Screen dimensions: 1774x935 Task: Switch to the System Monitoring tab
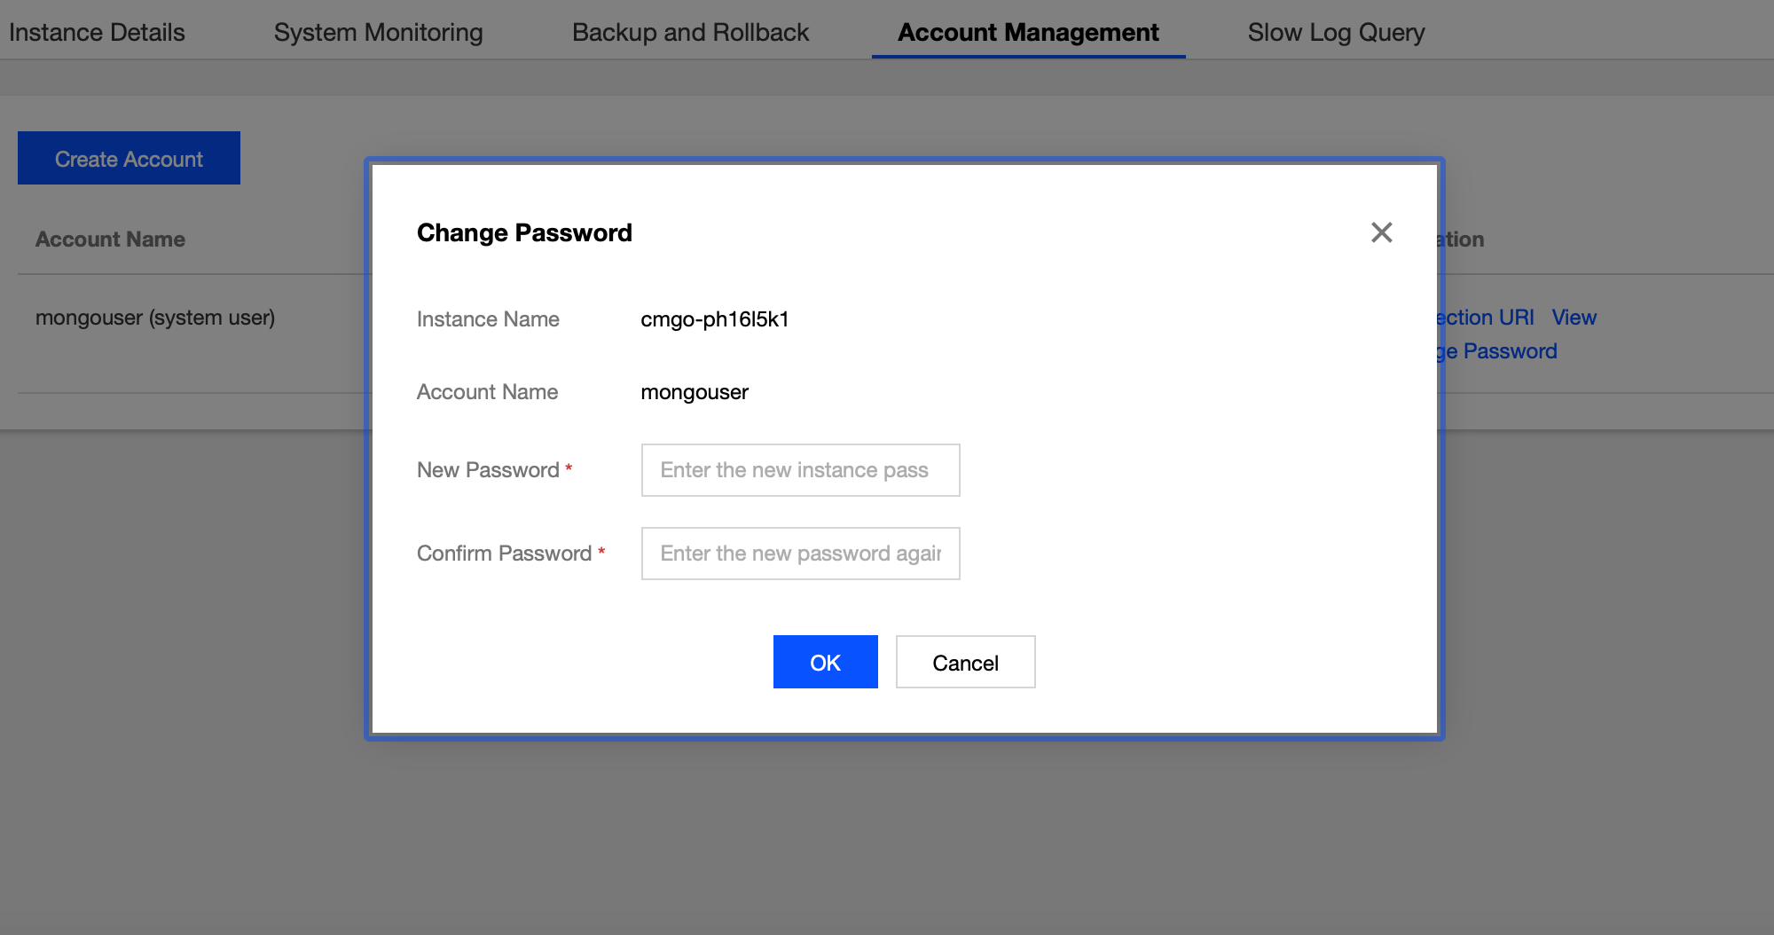[378, 32]
